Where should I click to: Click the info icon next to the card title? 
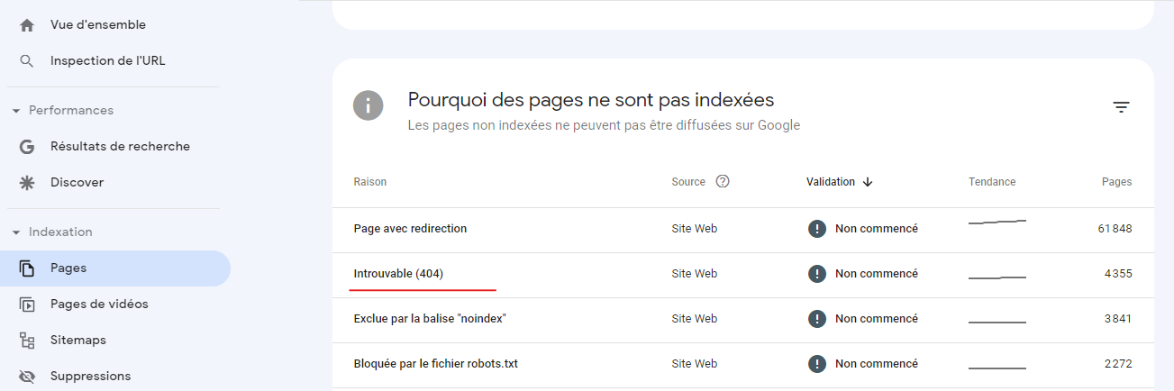[x=369, y=105]
